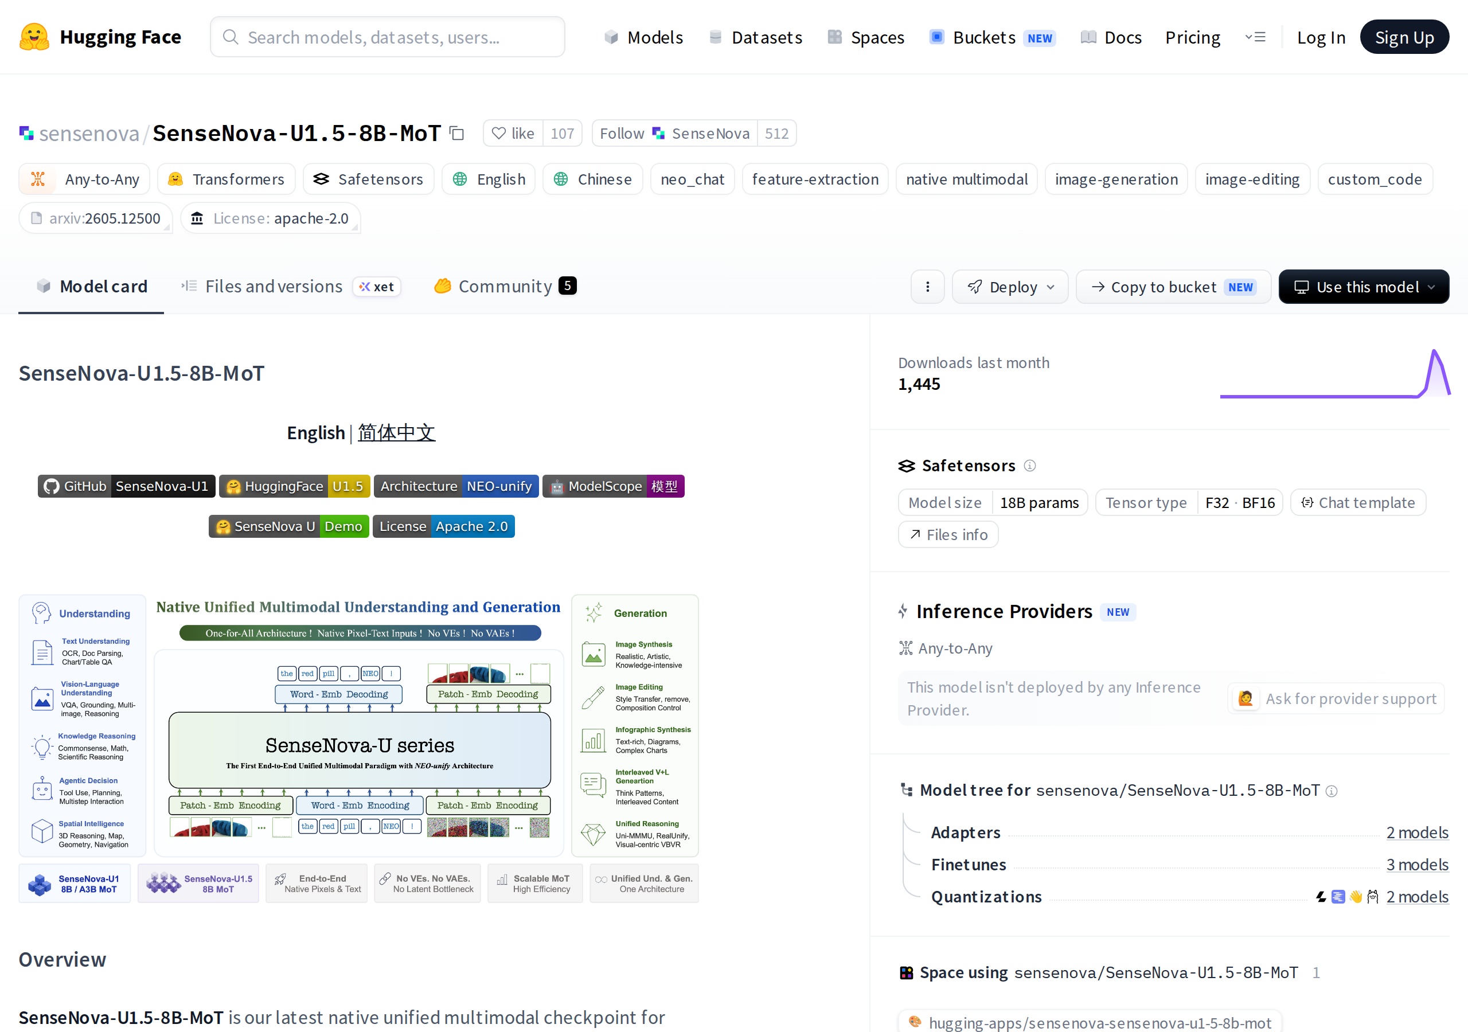
Task: Open the 简体中文 language link
Action: click(x=396, y=433)
